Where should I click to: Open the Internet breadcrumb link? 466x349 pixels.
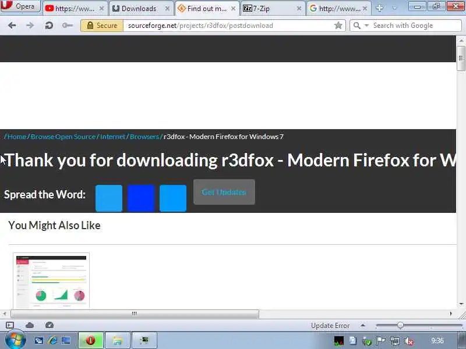click(112, 137)
